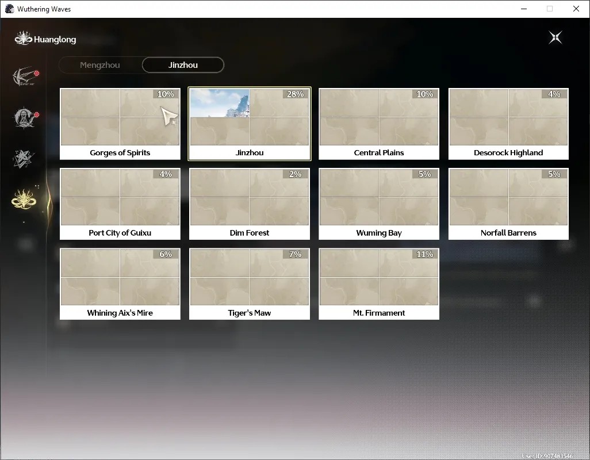Select Desorock Highland card
This screenshot has width=590, height=460.
click(x=508, y=124)
